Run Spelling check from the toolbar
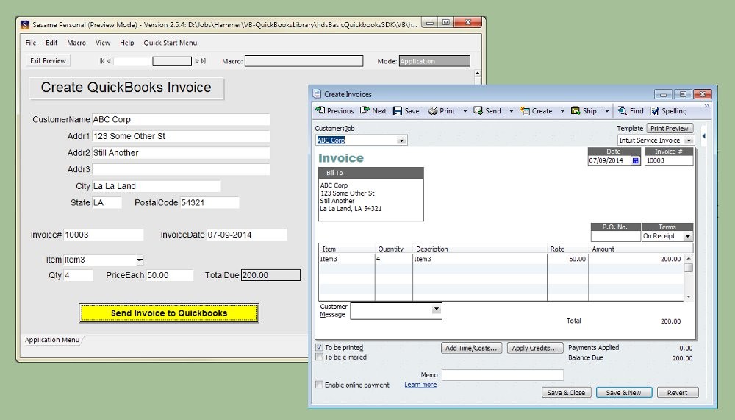Viewport: 735px width, 420px height. (x=669, y=111)
